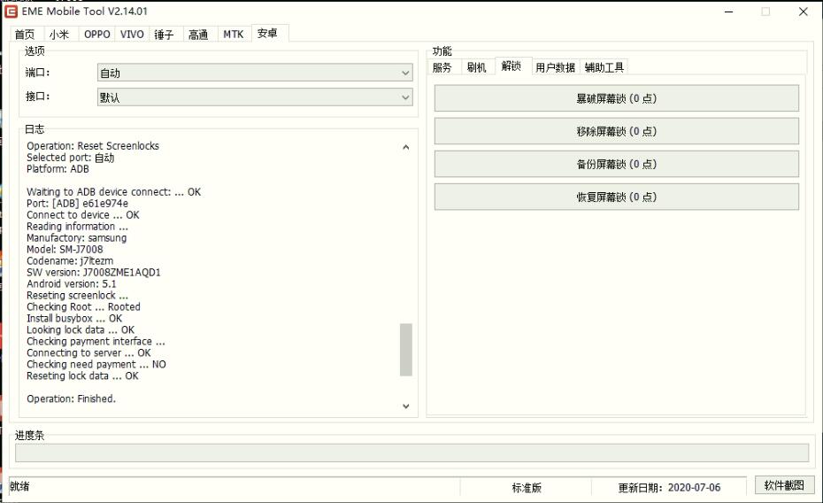Click the EME Mobile Tool app icon
Screen dimensions: 823x503
[12, 12]
